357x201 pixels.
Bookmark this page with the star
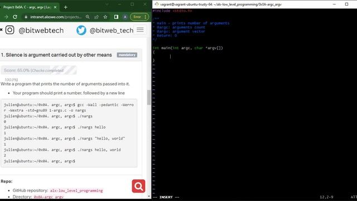105,17
